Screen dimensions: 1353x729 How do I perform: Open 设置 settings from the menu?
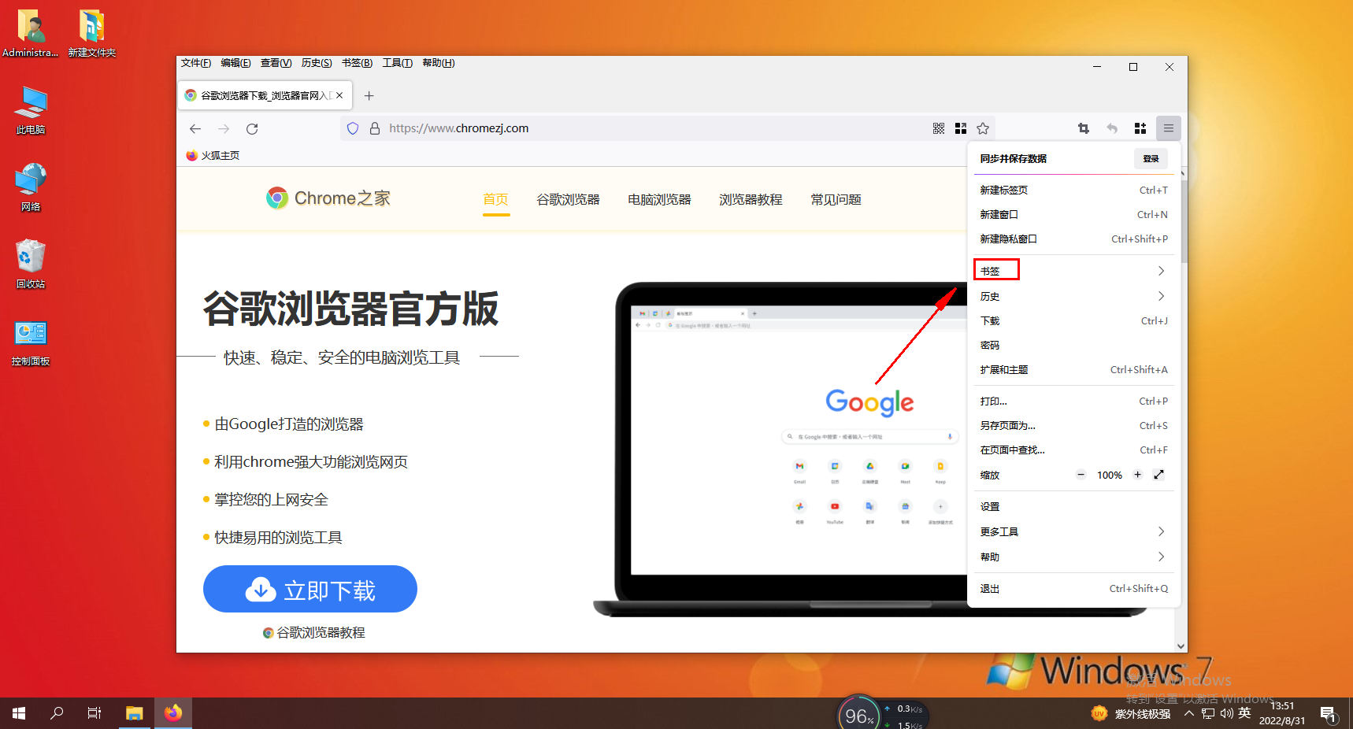tap(1073, 506)
